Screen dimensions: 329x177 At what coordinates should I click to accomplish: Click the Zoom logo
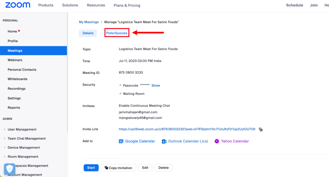(x=18, y=5)
